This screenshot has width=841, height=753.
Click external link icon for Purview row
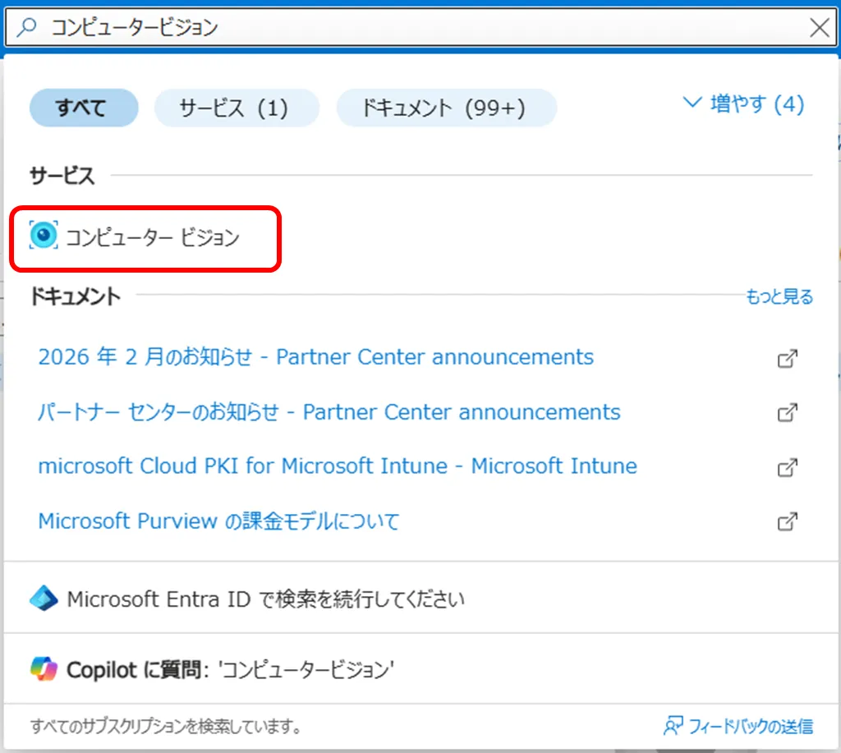[788, 521]
